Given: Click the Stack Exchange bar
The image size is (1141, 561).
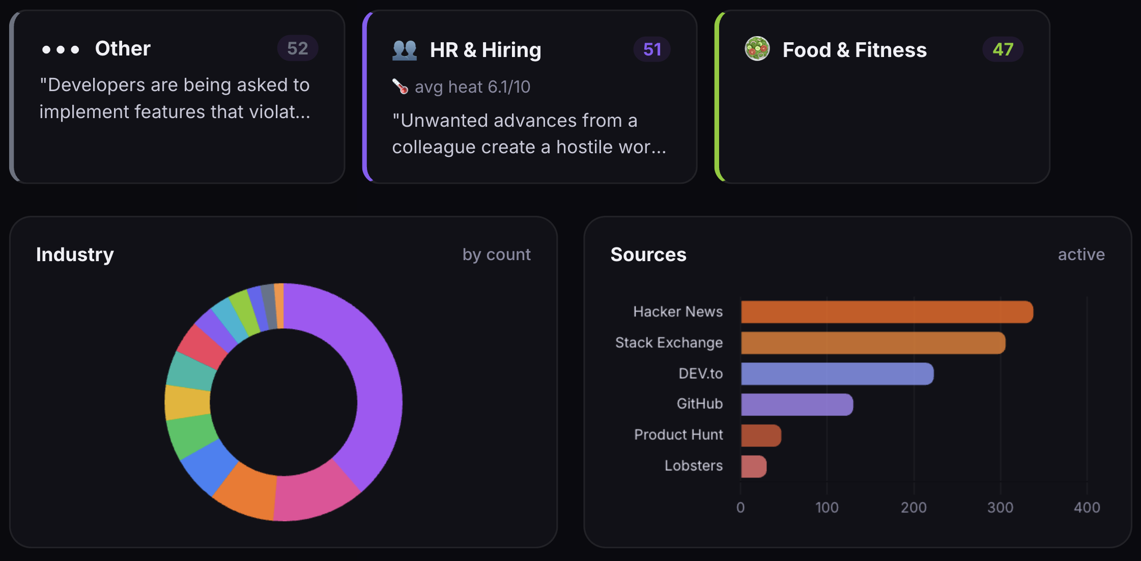Looking at the screenshot, I should 873,343.
